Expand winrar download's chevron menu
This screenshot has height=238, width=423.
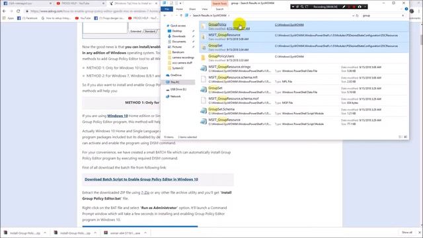coord(145,233)
